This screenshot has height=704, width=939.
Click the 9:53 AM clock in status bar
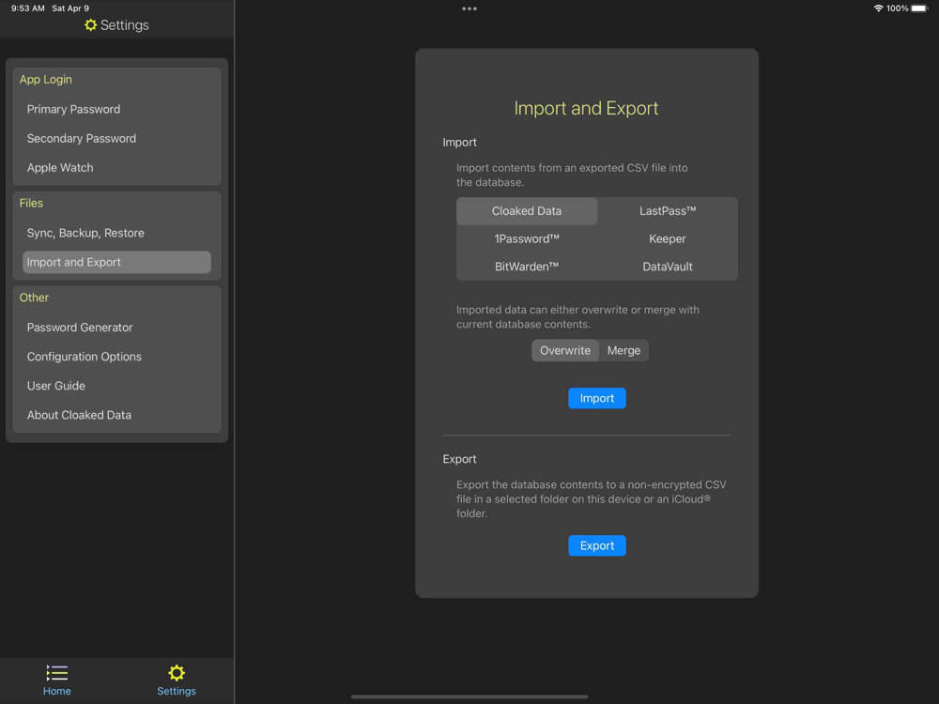click(28, 8)
